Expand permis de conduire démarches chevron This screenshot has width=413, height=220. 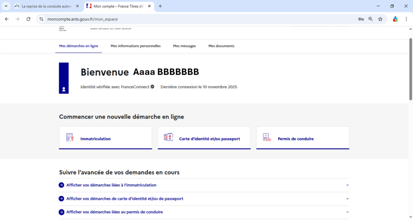coord(347,212)
